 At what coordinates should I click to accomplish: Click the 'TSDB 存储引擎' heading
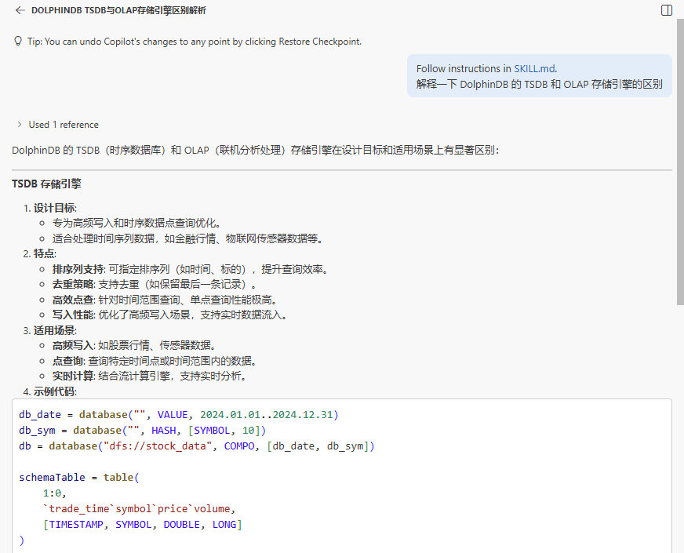pos(47,184)
